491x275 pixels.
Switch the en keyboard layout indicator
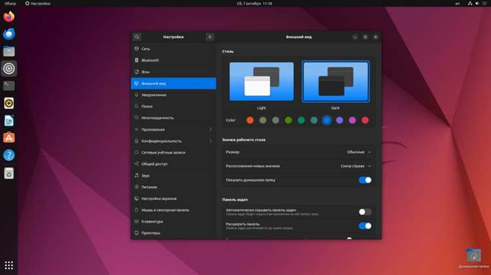[458, 3]
